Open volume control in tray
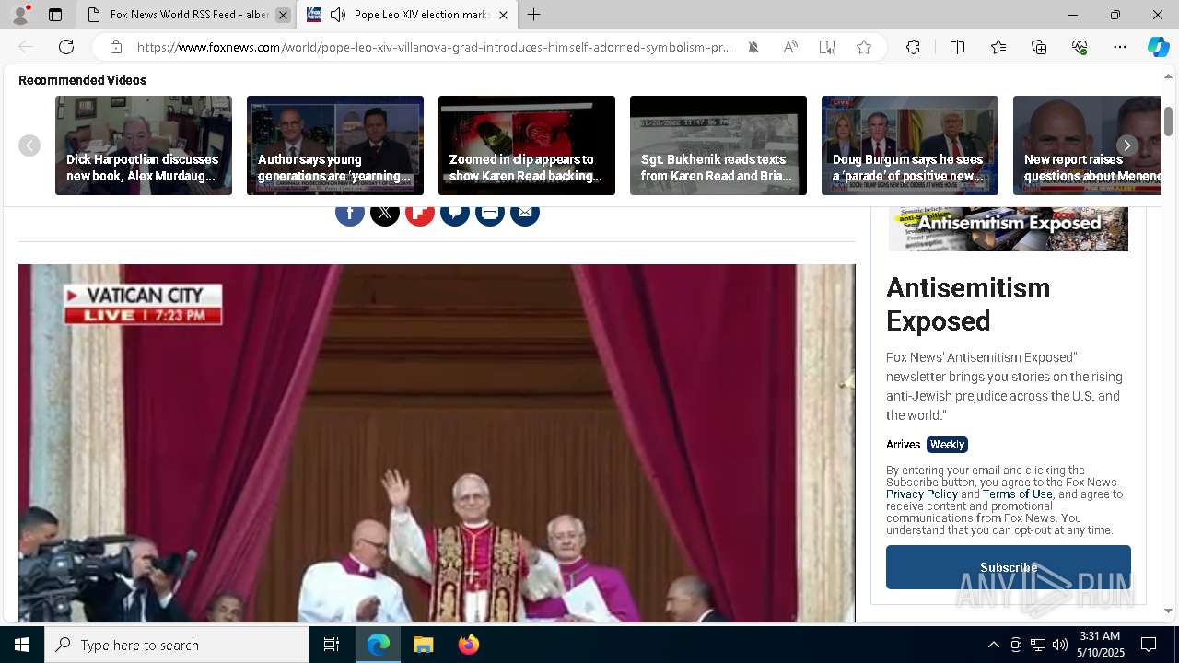1179x663 pixels. tap(1060, 645)
